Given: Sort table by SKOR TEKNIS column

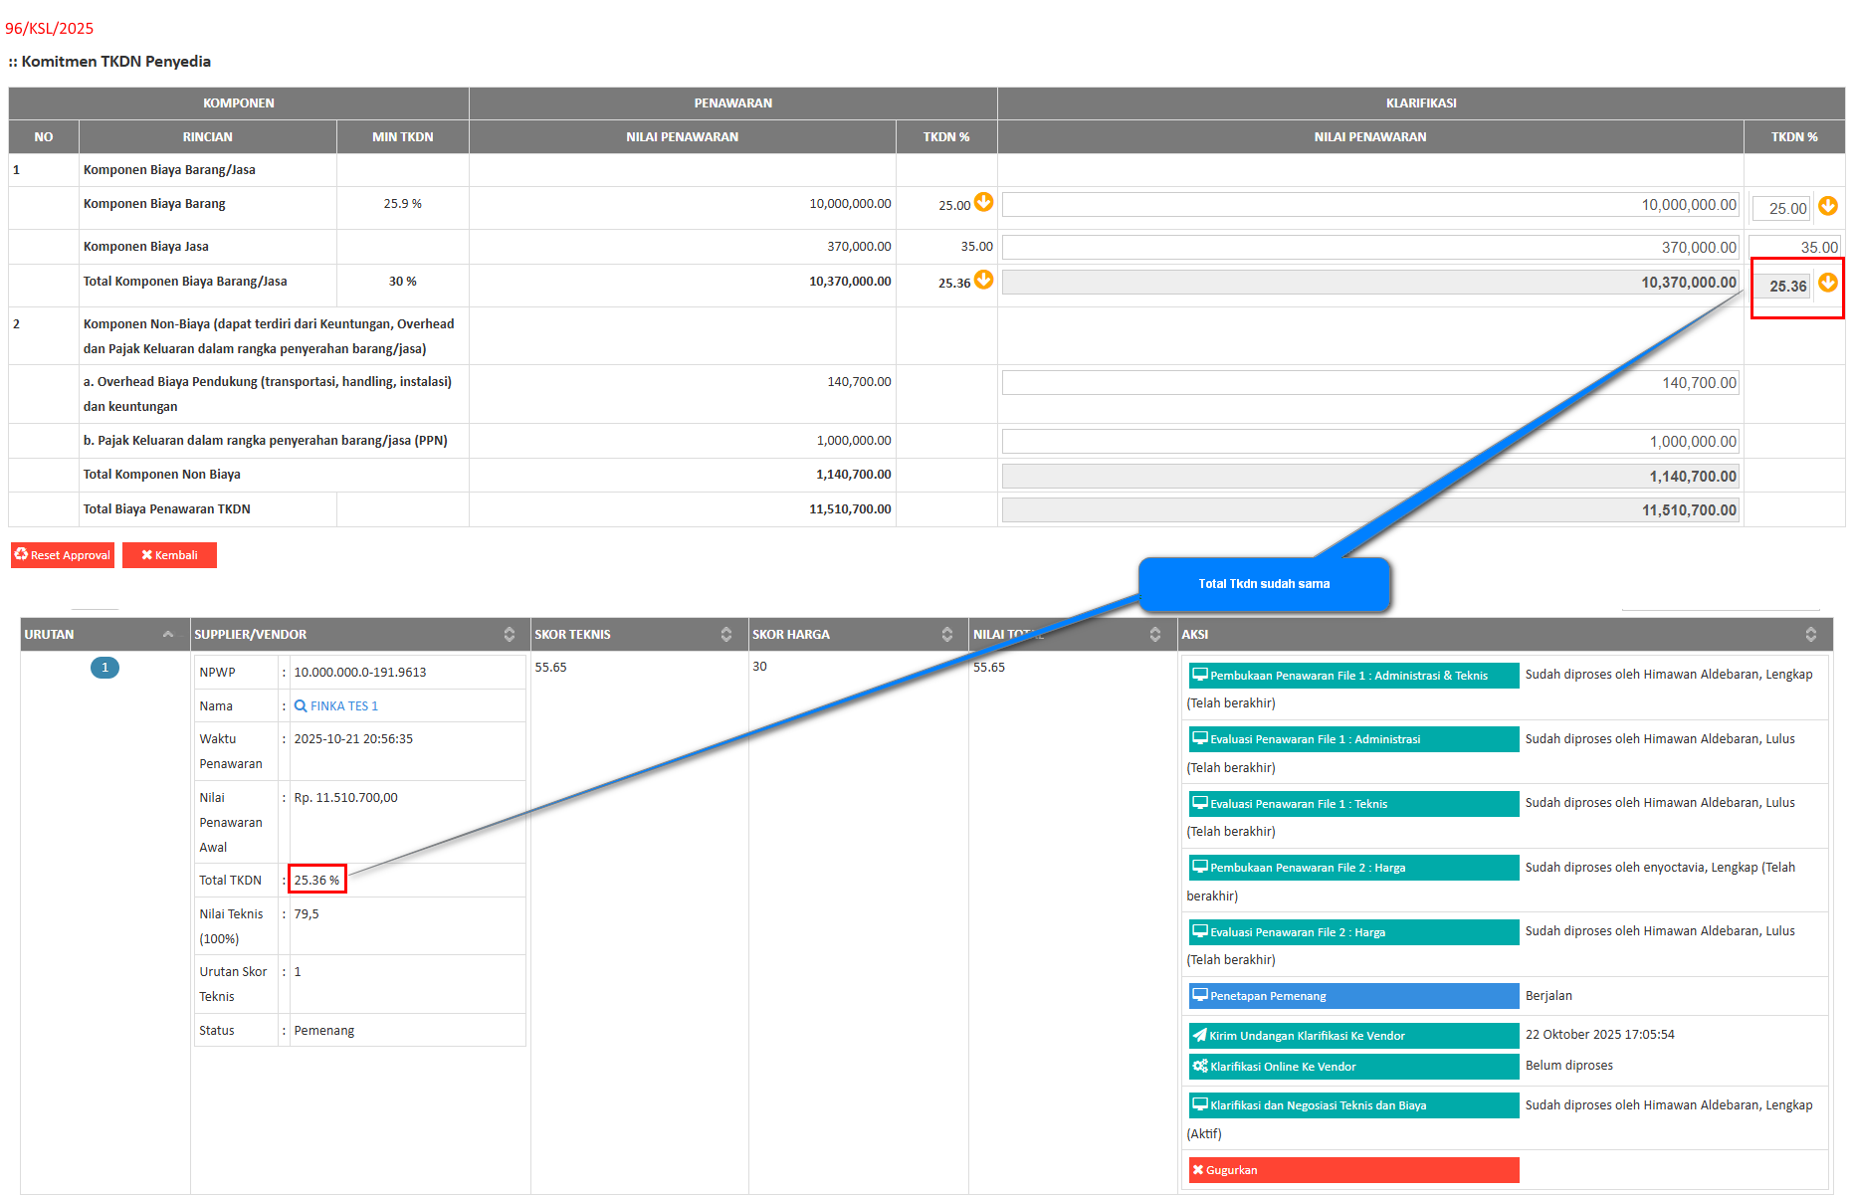Looking at the screenshot, I should pos(725,635).
